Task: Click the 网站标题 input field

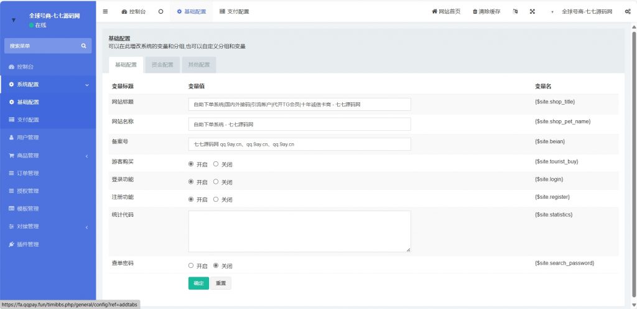Action: pos(299,104)
